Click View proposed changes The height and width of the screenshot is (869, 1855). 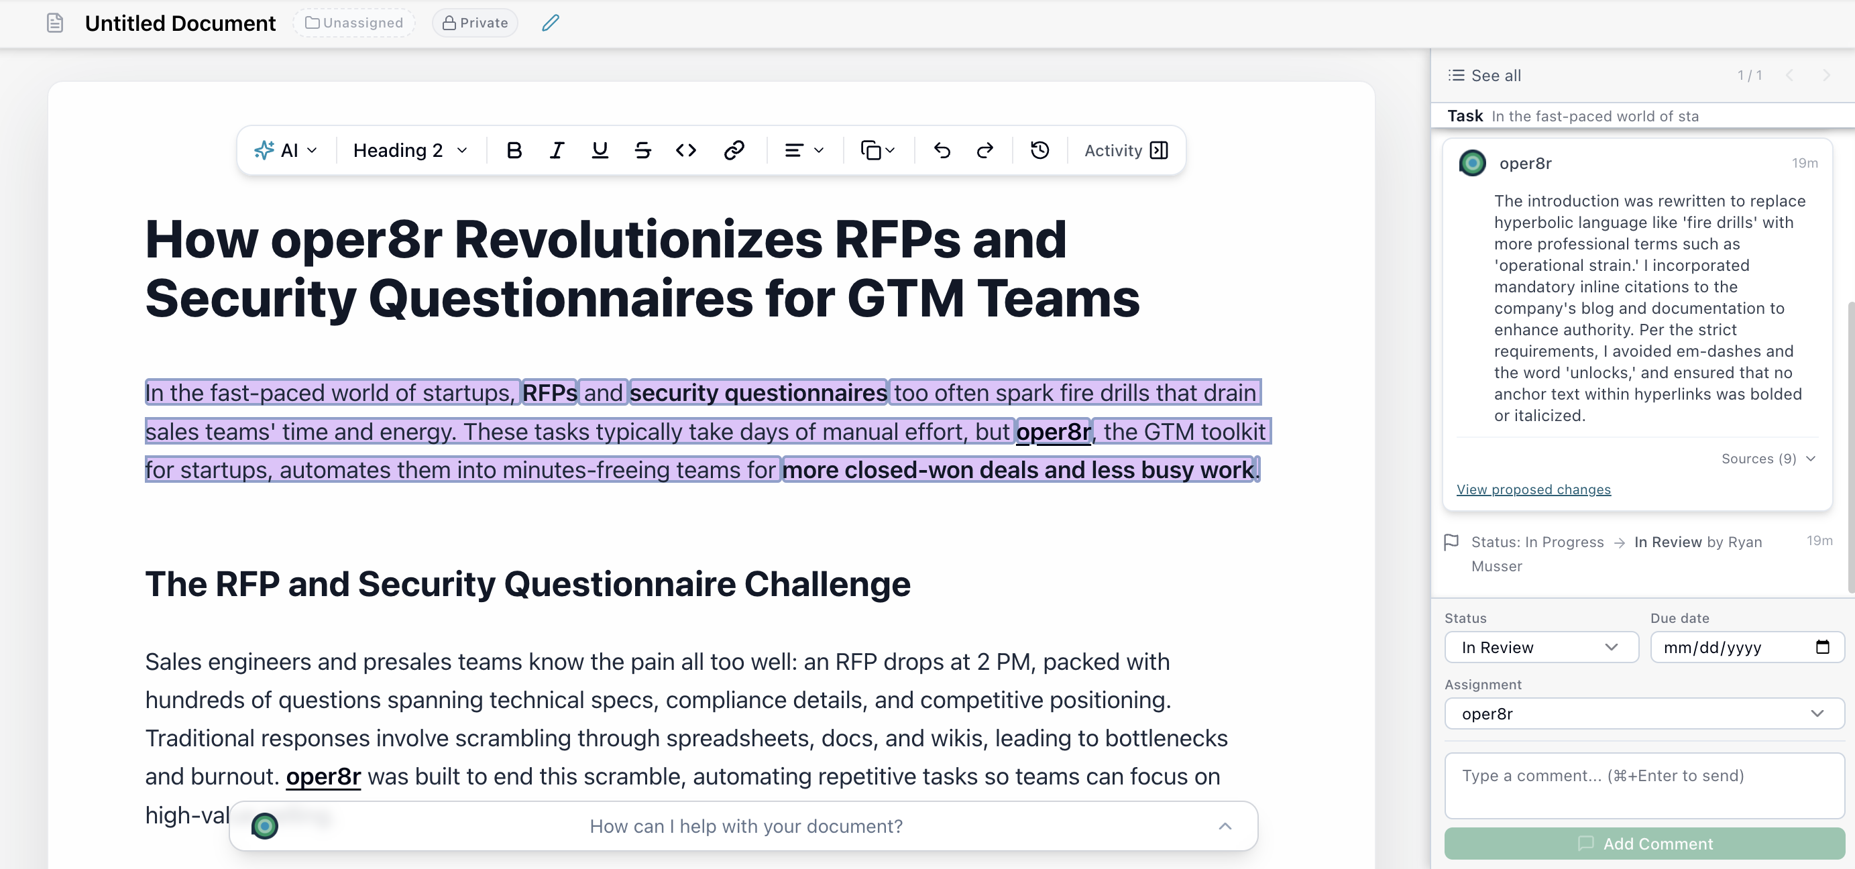1533,489
